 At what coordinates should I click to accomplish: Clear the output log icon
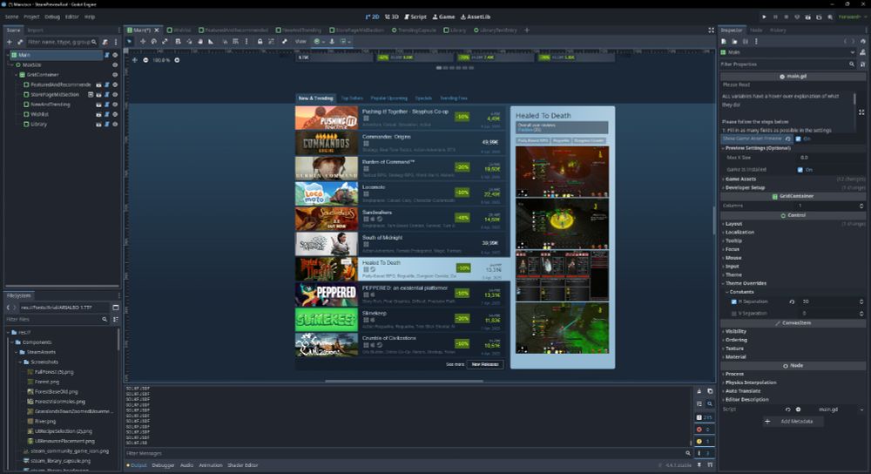click(699, 391)
